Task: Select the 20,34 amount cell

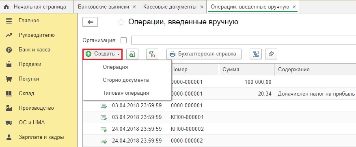Action: click(247, 94)
